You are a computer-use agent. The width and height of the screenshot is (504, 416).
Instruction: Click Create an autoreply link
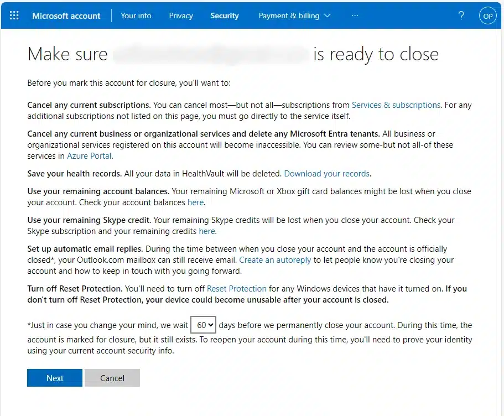[275, 260]
